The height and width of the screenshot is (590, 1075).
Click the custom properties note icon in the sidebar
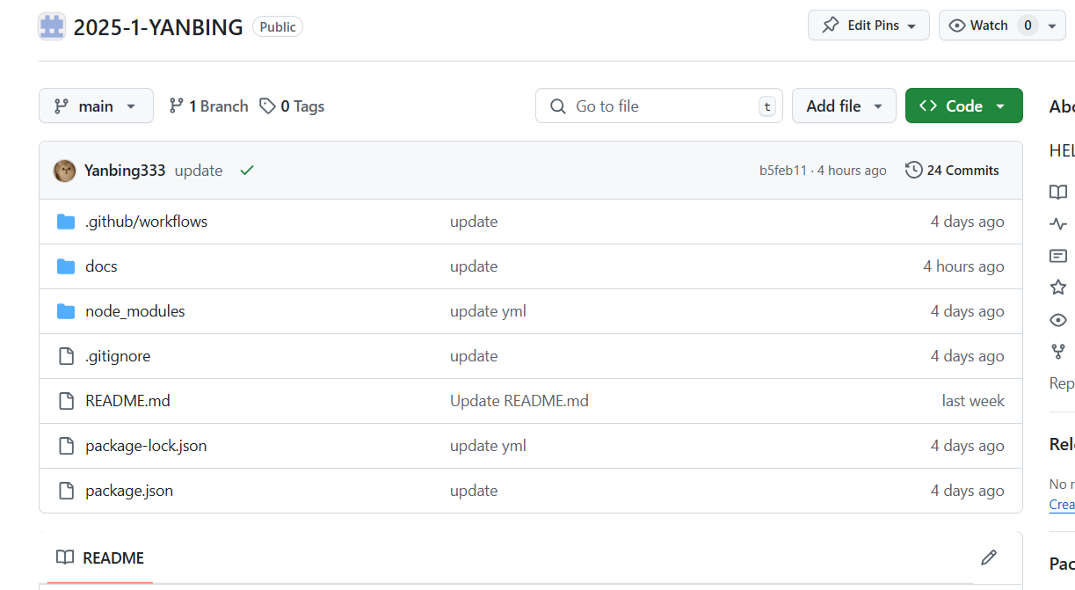(x=1058, y=256)
